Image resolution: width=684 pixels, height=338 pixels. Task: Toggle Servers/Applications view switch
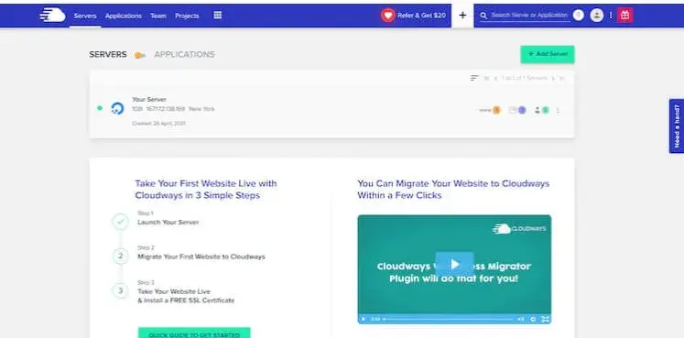point(139,55)
